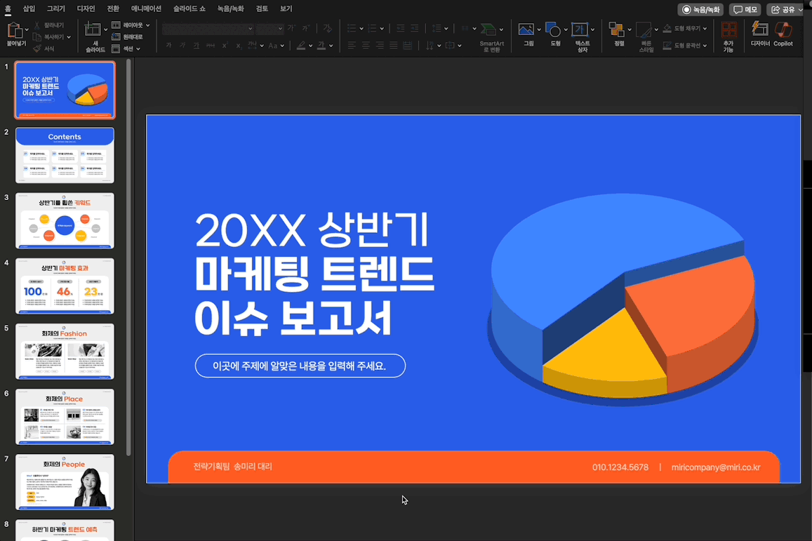Switch to the 디자인 (Design) tab
Viewport: 812px width, 541px height.
click(x=86, y=8)
